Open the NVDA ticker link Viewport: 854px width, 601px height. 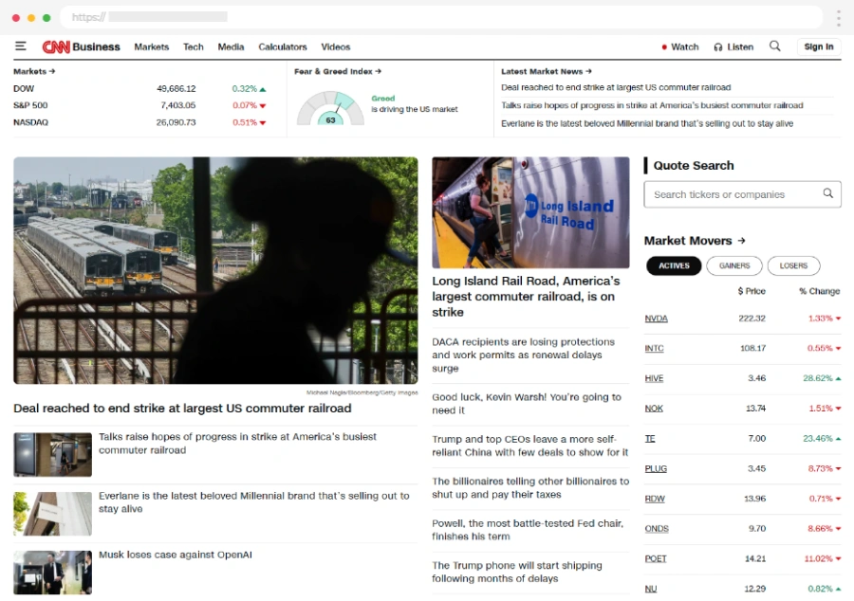tap(656, 319)
